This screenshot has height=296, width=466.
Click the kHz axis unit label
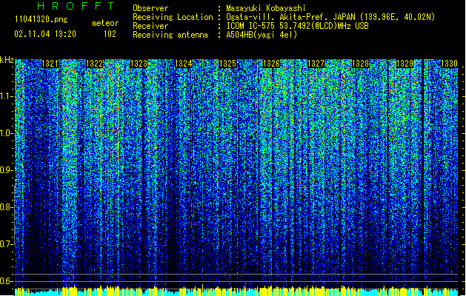[x=7, y=60]
